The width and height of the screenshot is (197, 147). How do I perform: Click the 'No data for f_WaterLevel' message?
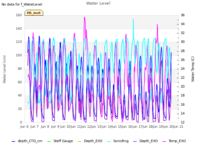(22, 4)
